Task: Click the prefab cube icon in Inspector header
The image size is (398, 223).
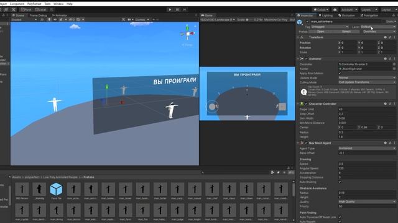Action: [x=300, y=22]
